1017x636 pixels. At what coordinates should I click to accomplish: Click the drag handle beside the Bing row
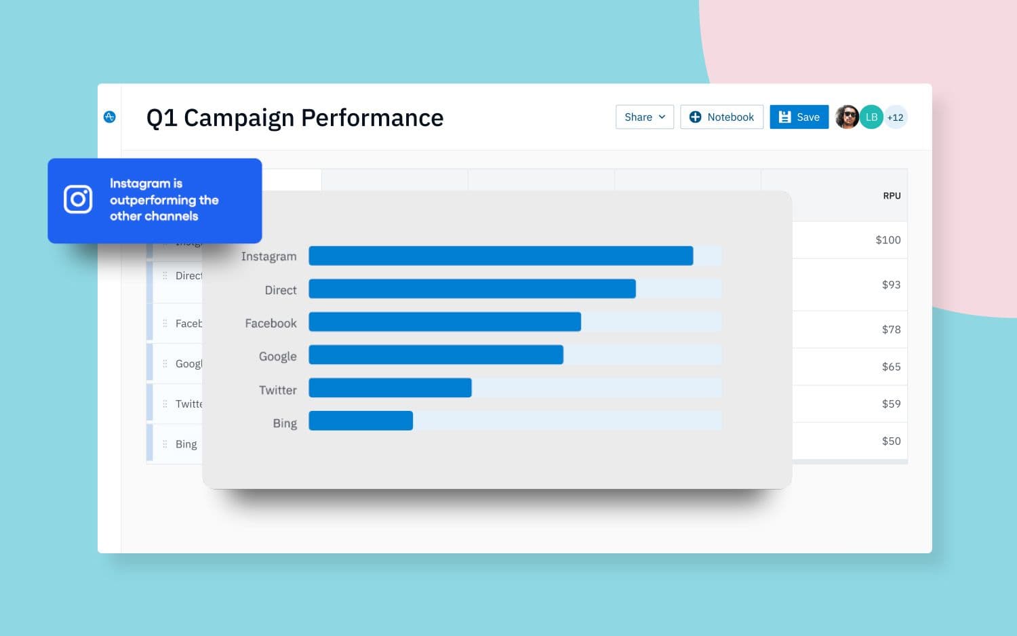pyautogui.click(x=166, y=443)
